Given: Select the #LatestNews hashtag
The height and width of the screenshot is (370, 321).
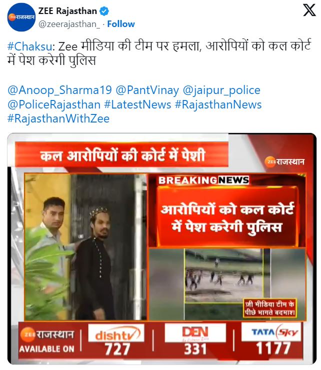Looking at the screenshot, I should point(137,104).
